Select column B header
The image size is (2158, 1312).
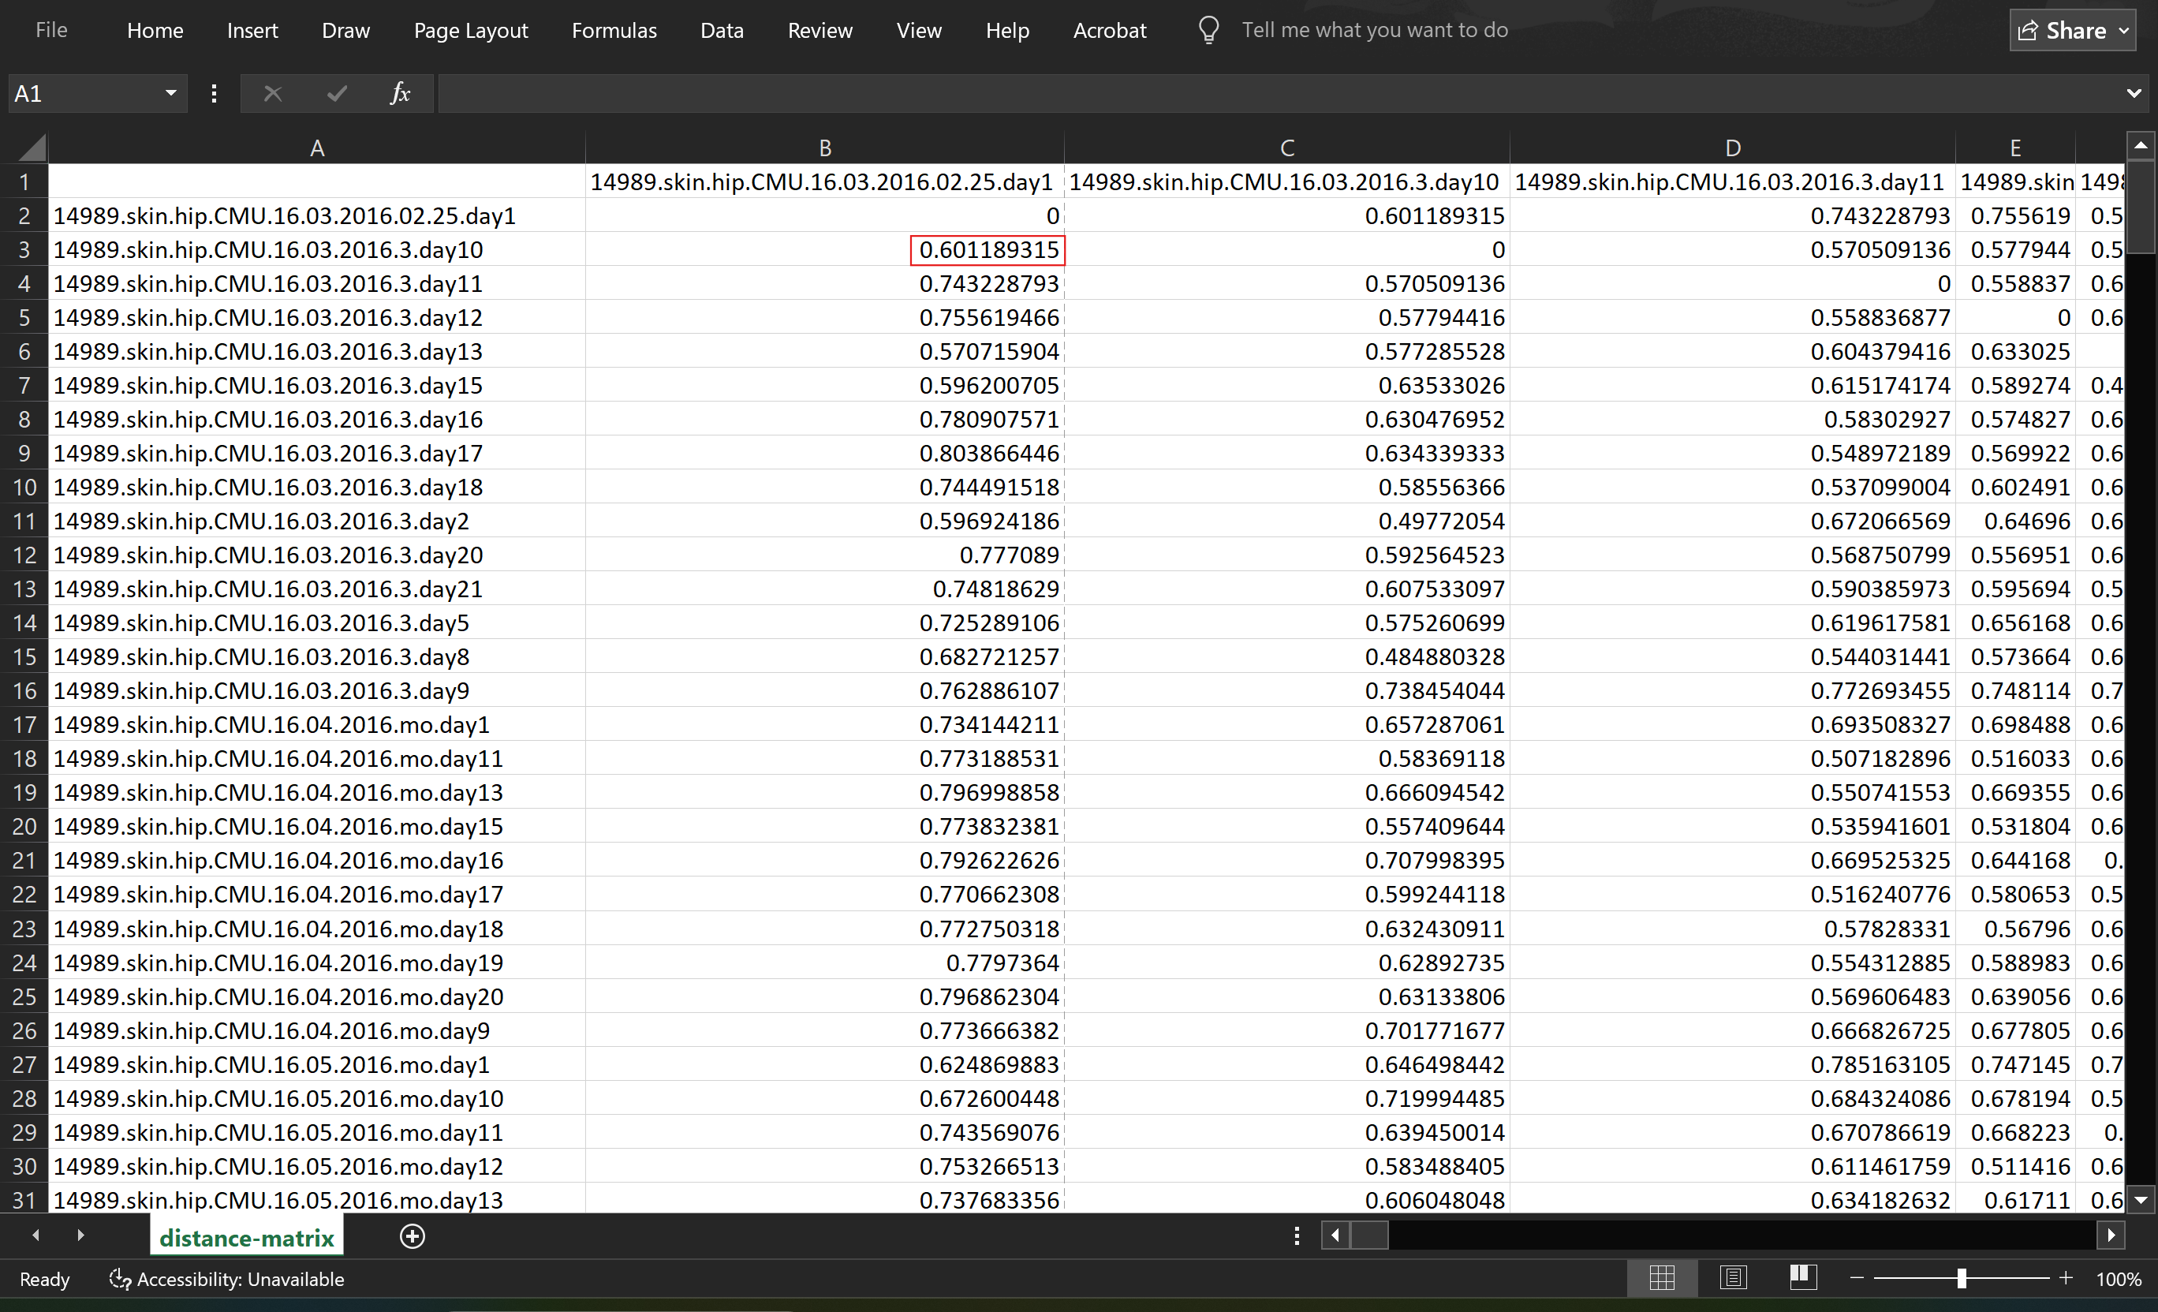click(x=825, y=148)
